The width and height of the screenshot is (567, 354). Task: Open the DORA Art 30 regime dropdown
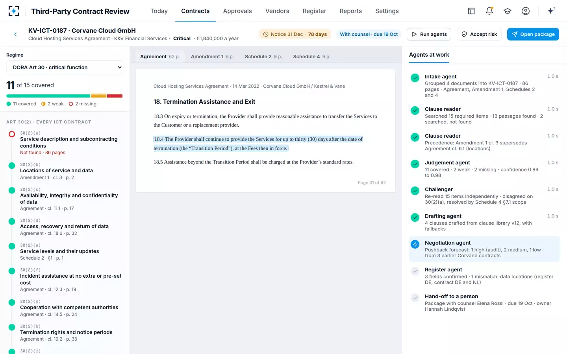point(65,67)
